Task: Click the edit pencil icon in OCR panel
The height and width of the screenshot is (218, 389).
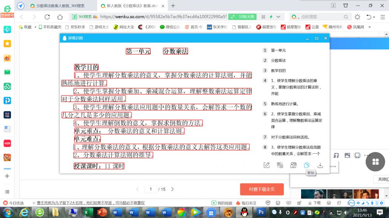Action: 266,165
